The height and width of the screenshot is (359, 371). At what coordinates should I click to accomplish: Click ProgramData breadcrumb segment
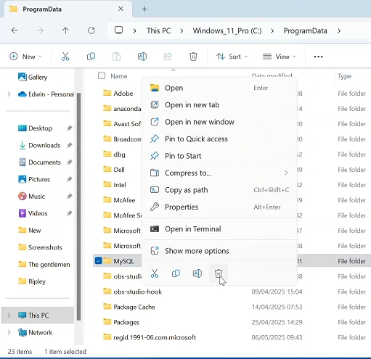coord(305,30)
